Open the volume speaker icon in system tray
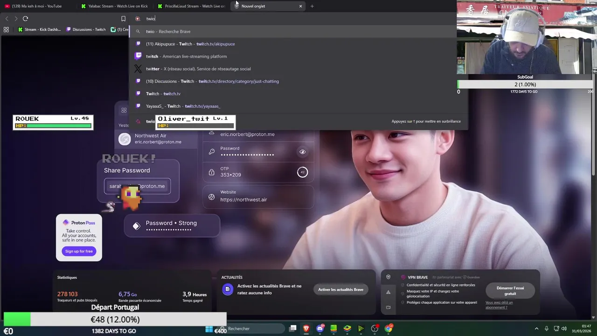 click(564, 329)
